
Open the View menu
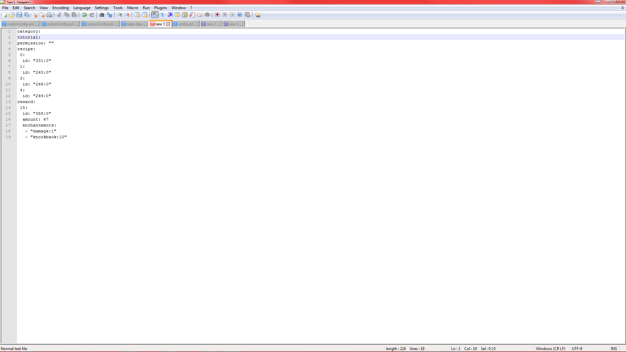point(44,8)
